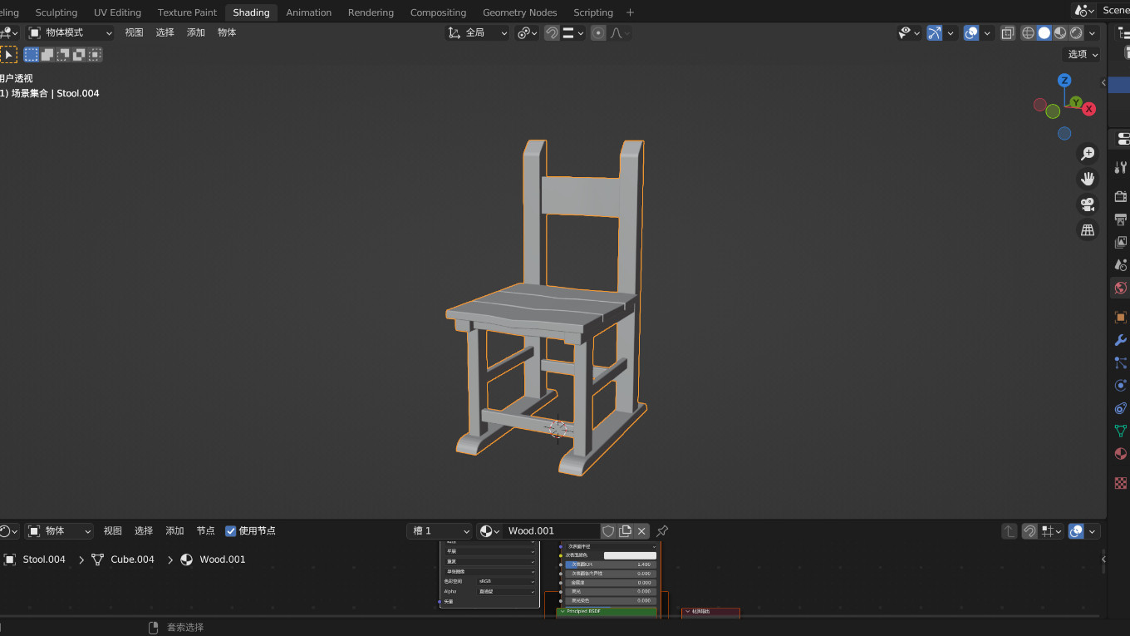Open the 全局 transform orientation dropdown
The width and height of the screenshot is (1130, 636).
[x=478, y=33]
